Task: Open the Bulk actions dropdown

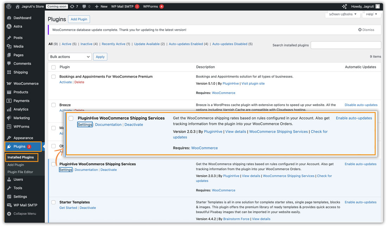Action: (70, 57)
